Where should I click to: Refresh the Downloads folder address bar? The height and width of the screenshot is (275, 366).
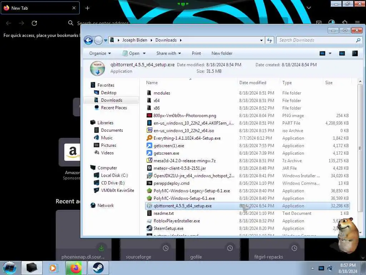click(269, 40)
